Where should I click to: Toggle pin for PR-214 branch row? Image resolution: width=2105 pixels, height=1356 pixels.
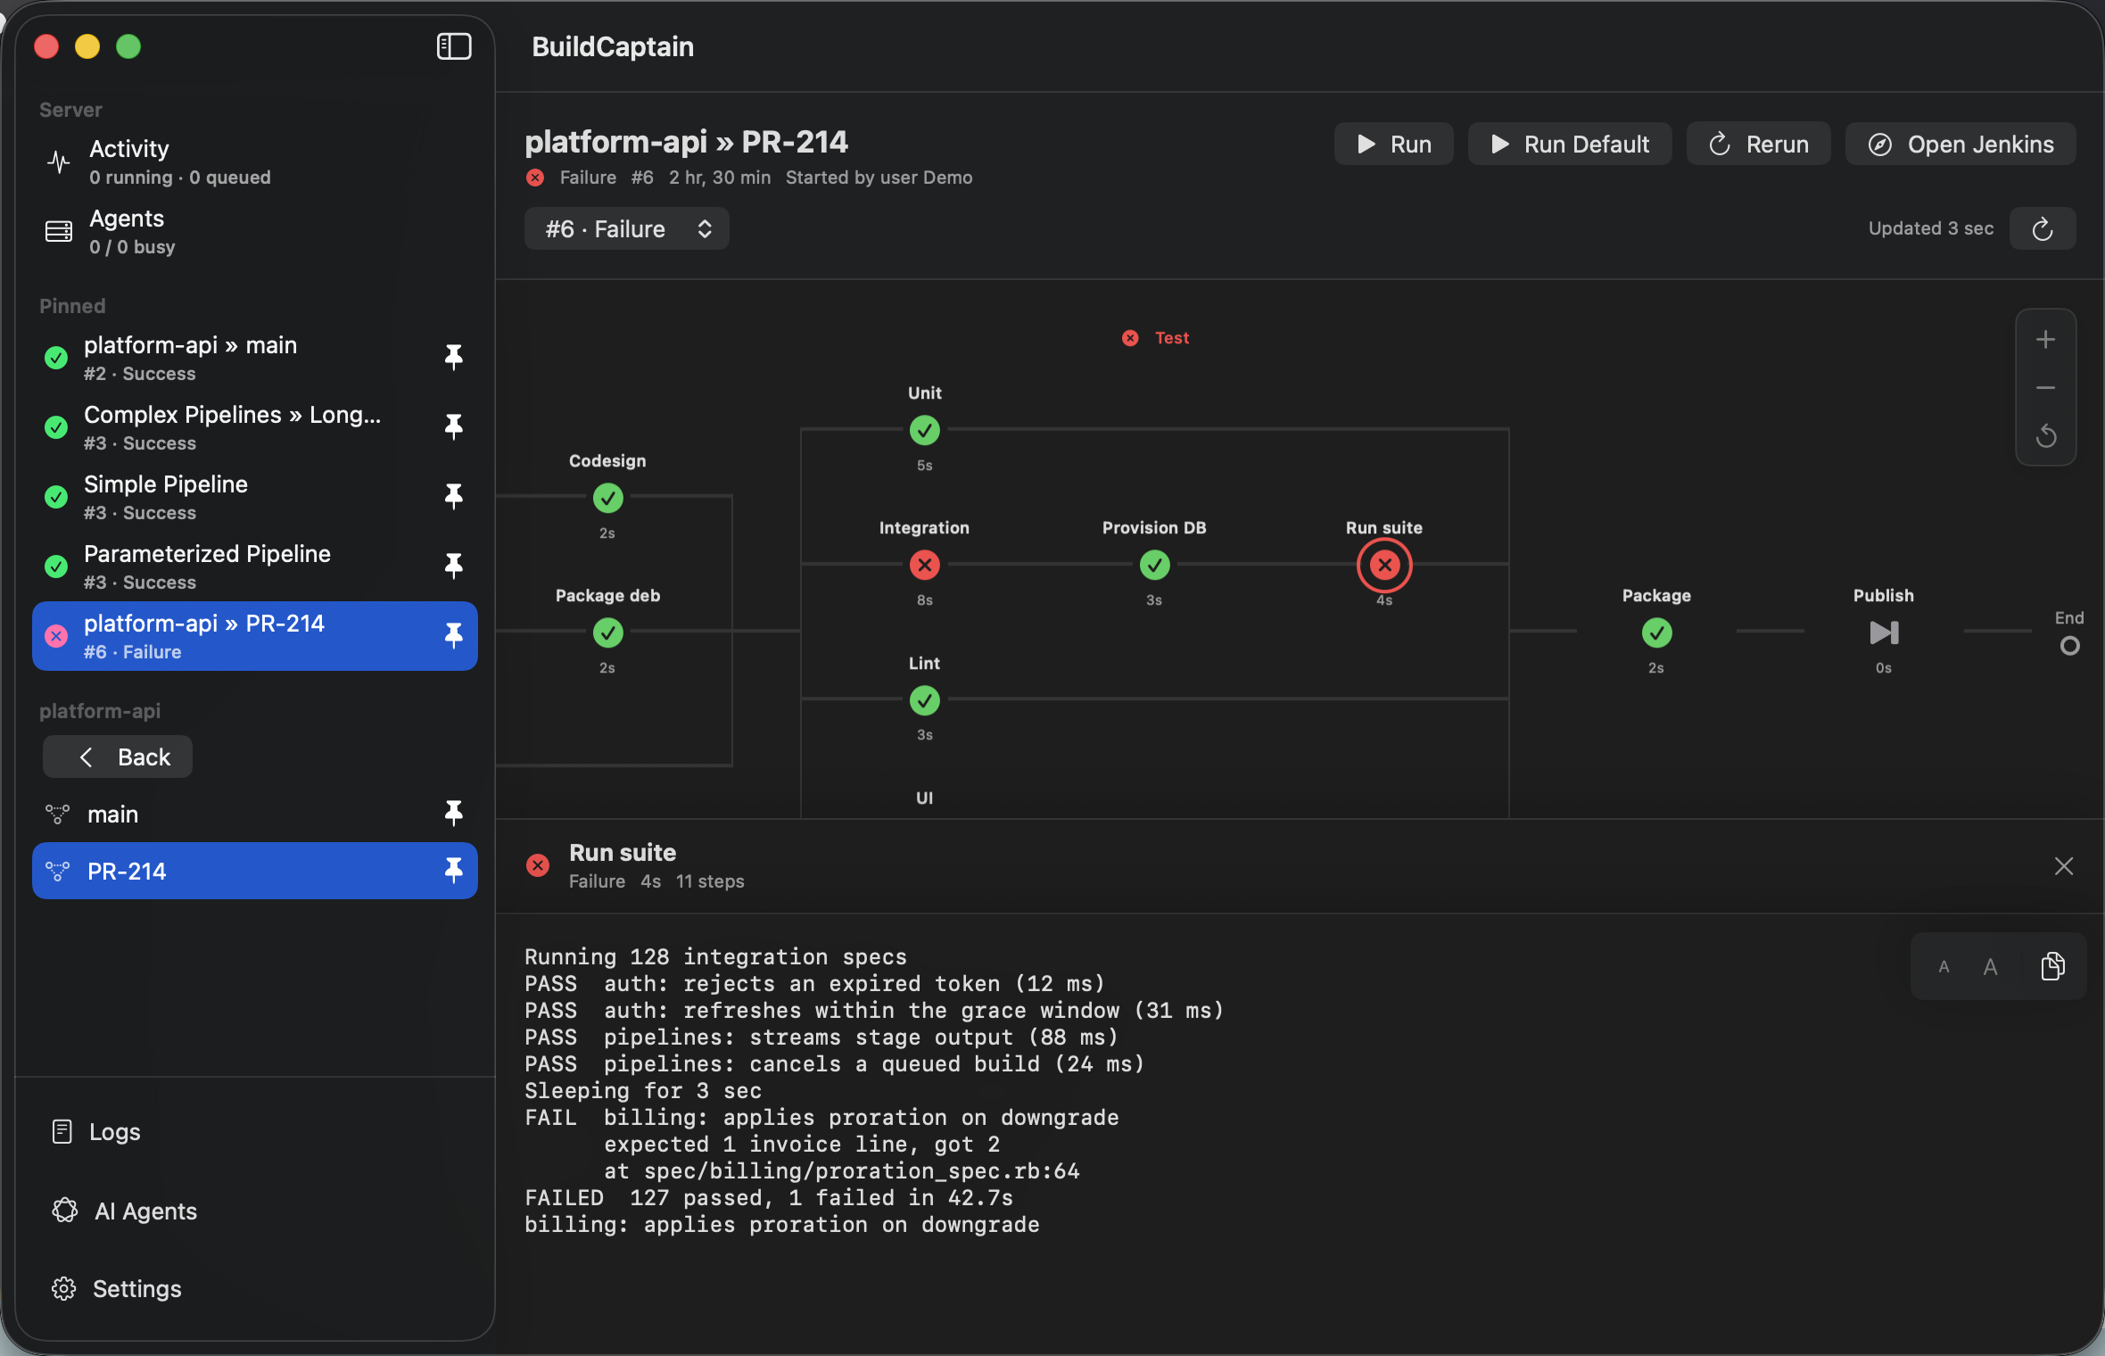coord(453,870)
